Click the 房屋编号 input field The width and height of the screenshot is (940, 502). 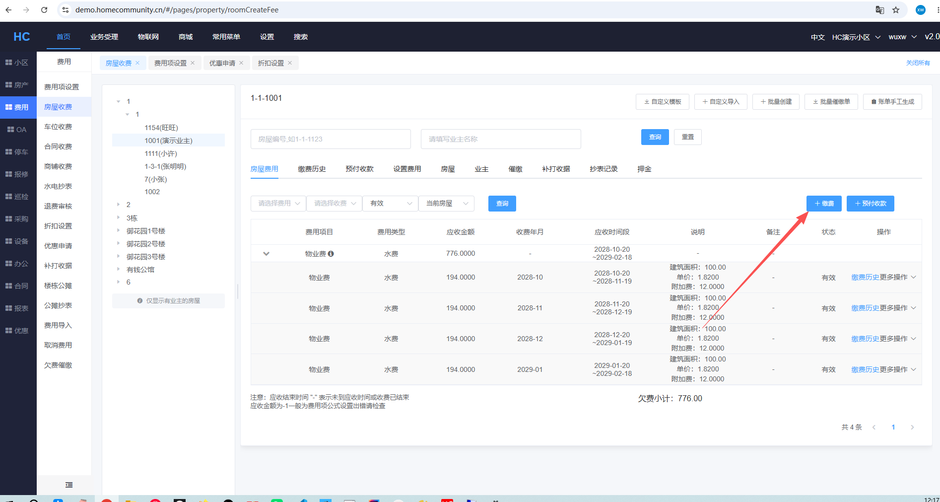click(331, 139)
